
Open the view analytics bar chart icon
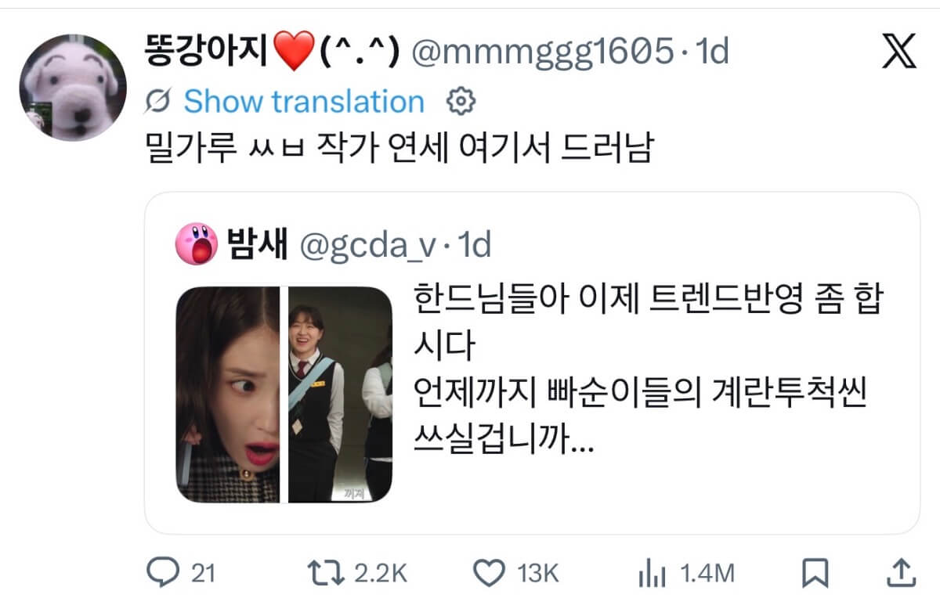(652, 575)
